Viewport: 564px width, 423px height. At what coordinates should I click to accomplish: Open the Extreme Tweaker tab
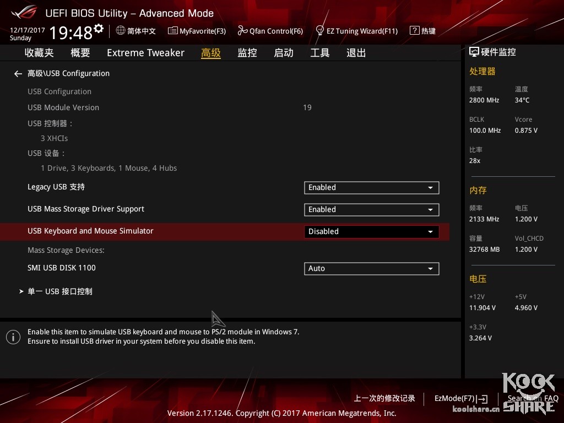(x=145, y=53)
